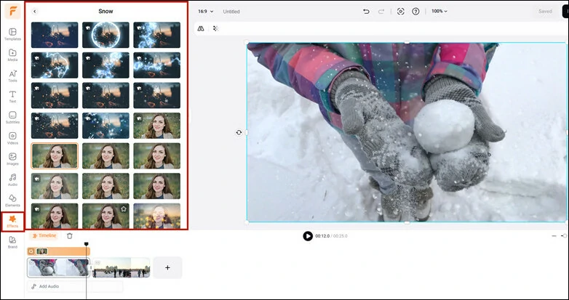Click the 00:12.0 current time readout
Viewport: 569px width, 300px height.
pos(322,236)
